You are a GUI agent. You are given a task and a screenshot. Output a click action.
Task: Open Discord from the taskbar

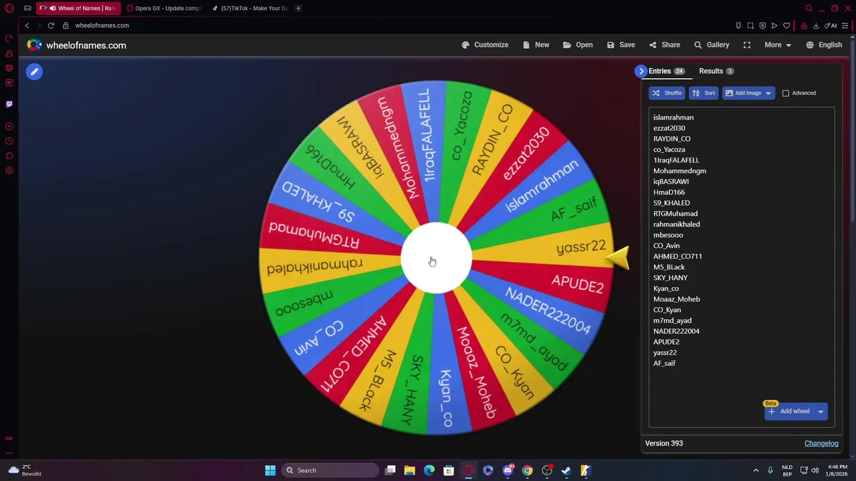(x=508, y=470)
